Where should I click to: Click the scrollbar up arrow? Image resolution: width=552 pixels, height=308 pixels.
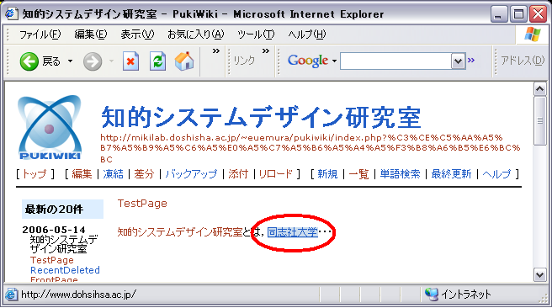540,89
